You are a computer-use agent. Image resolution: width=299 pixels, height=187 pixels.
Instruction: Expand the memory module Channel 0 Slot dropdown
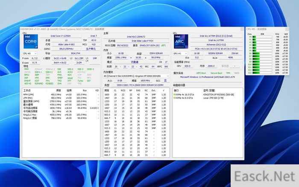[136, 76]
